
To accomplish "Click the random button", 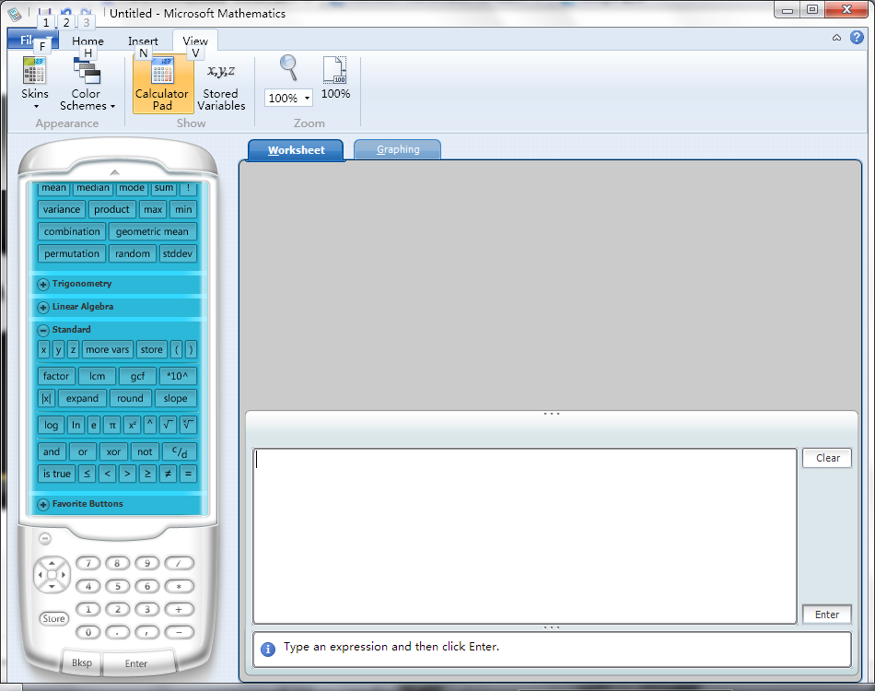I will click(x=133, y=253).
